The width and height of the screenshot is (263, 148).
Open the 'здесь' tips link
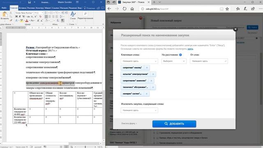point(190,49)
